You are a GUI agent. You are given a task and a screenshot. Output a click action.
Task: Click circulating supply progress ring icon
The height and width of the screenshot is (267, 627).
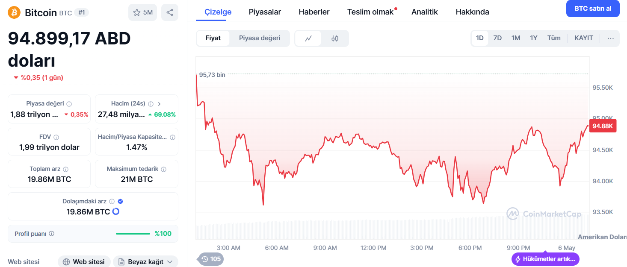tap(116, 211)
